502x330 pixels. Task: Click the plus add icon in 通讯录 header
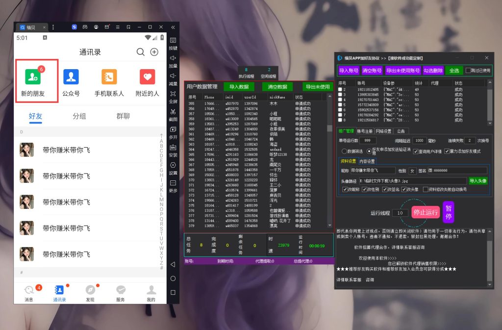[x=154, y=52]
